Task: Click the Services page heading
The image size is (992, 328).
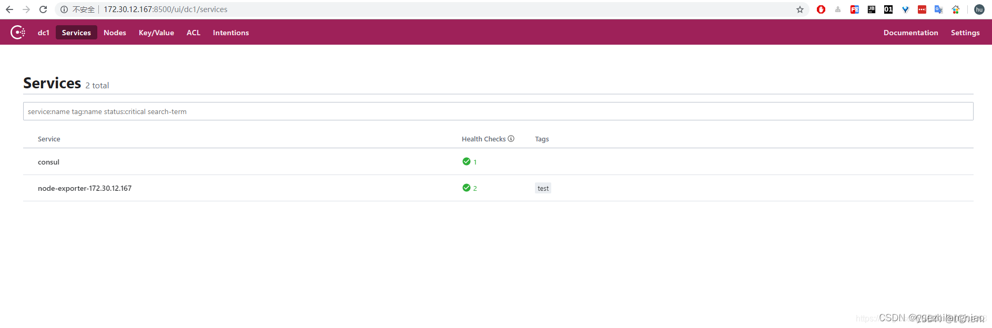Action: tap(52, 83)
